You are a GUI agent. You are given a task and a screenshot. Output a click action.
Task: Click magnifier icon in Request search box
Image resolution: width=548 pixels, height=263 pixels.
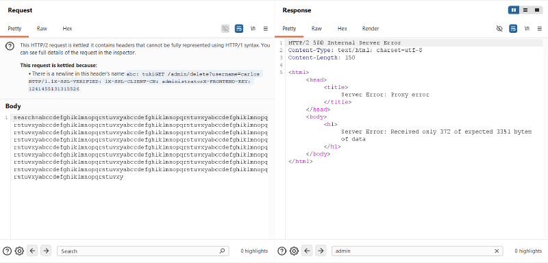pyautogui.click(x=222, y=251)
